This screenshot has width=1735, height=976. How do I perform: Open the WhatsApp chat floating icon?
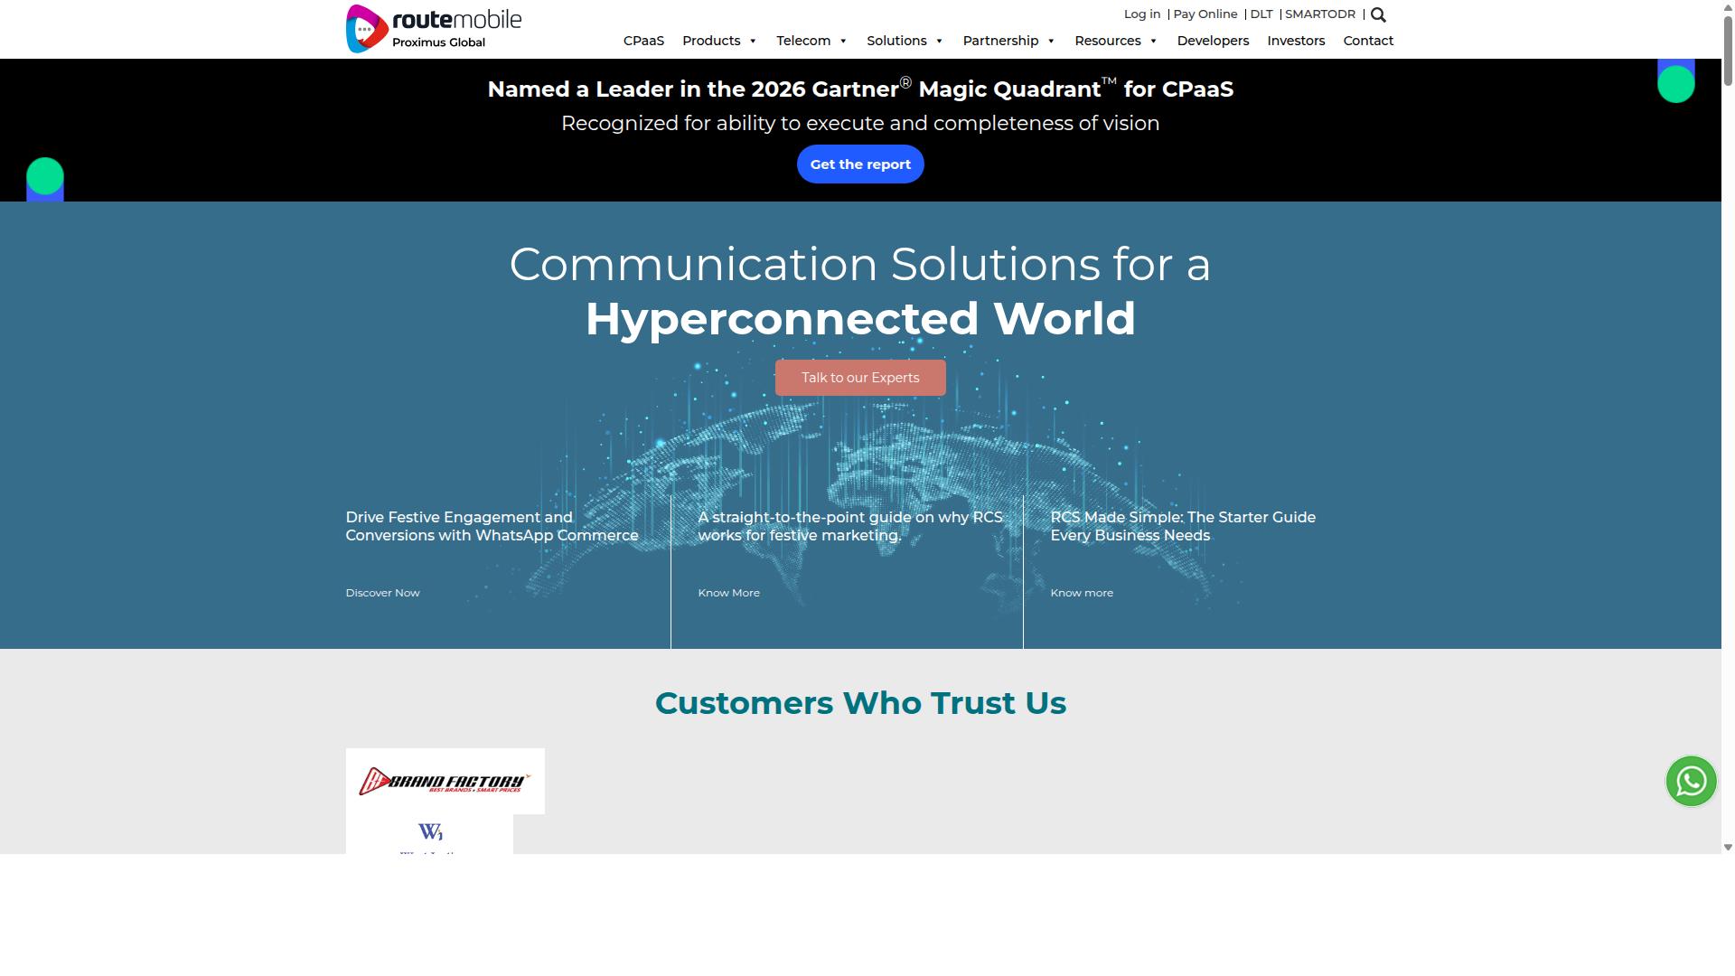pyautogui.click(x=1691, y=781)
